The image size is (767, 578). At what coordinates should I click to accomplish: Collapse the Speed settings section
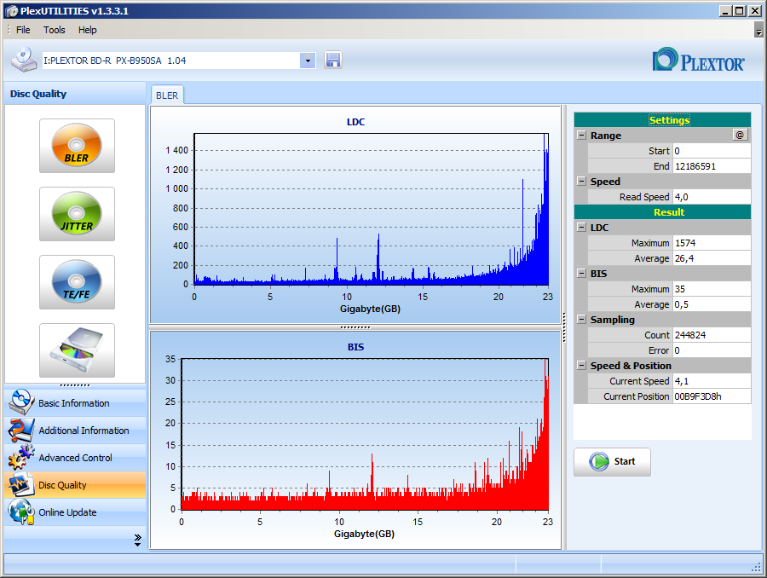click(x=581, y=181)
